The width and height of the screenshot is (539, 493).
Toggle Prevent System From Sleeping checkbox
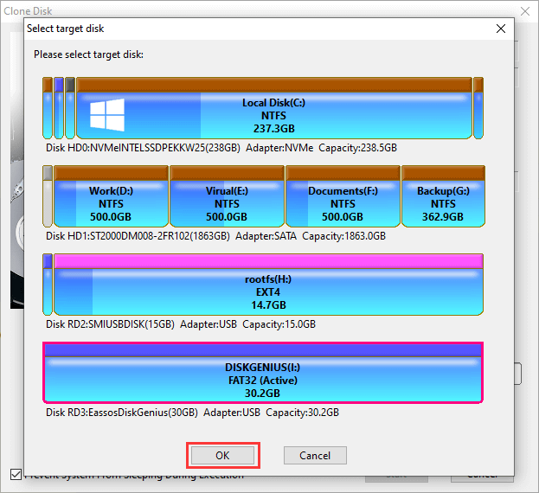[16, 474]
